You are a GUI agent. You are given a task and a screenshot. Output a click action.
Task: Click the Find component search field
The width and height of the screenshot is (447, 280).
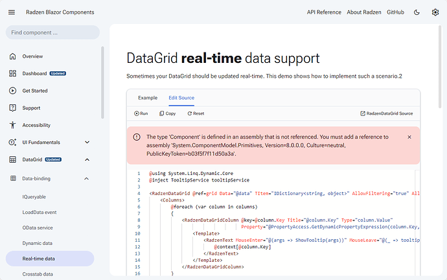point(52,32)
